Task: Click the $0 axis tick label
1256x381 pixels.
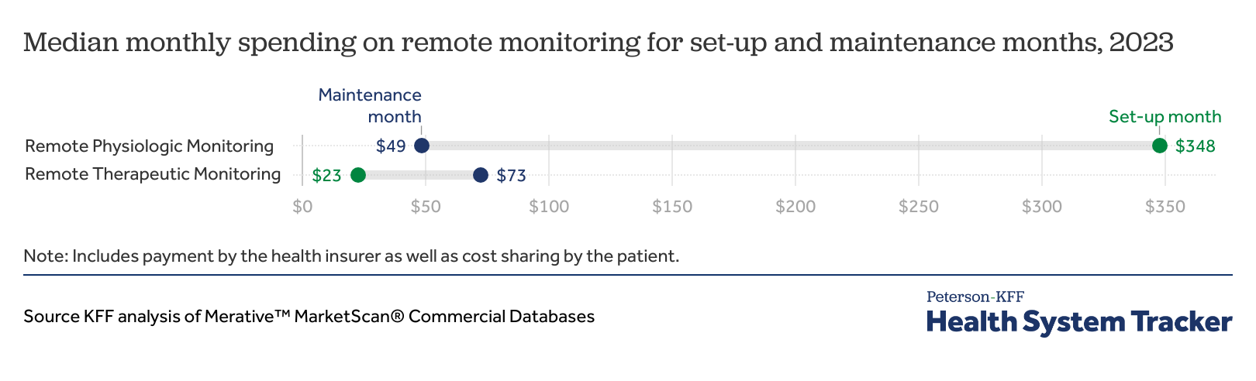Action: pyautogui.click(x=302, y=207)
